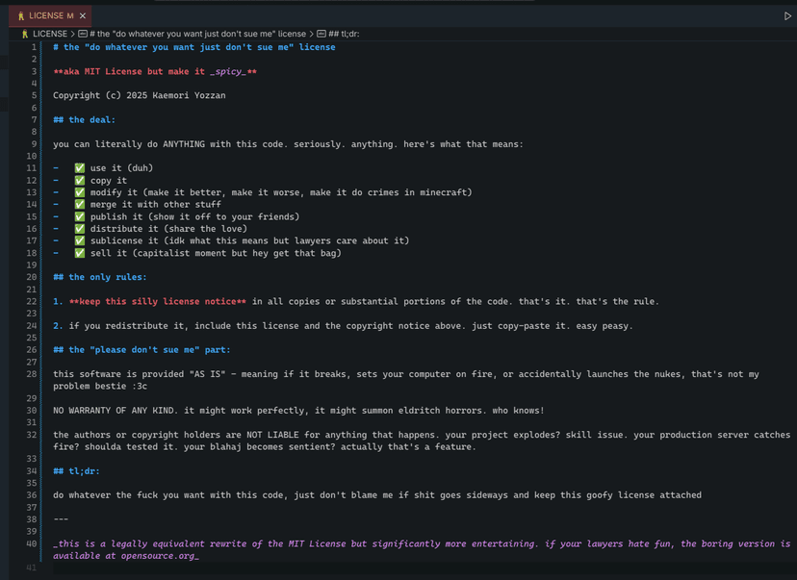797x580 pixels.
Task: Click the symbol icon before the "## tl;dr:" breadcrumb
Action: [x=321, y=34]
